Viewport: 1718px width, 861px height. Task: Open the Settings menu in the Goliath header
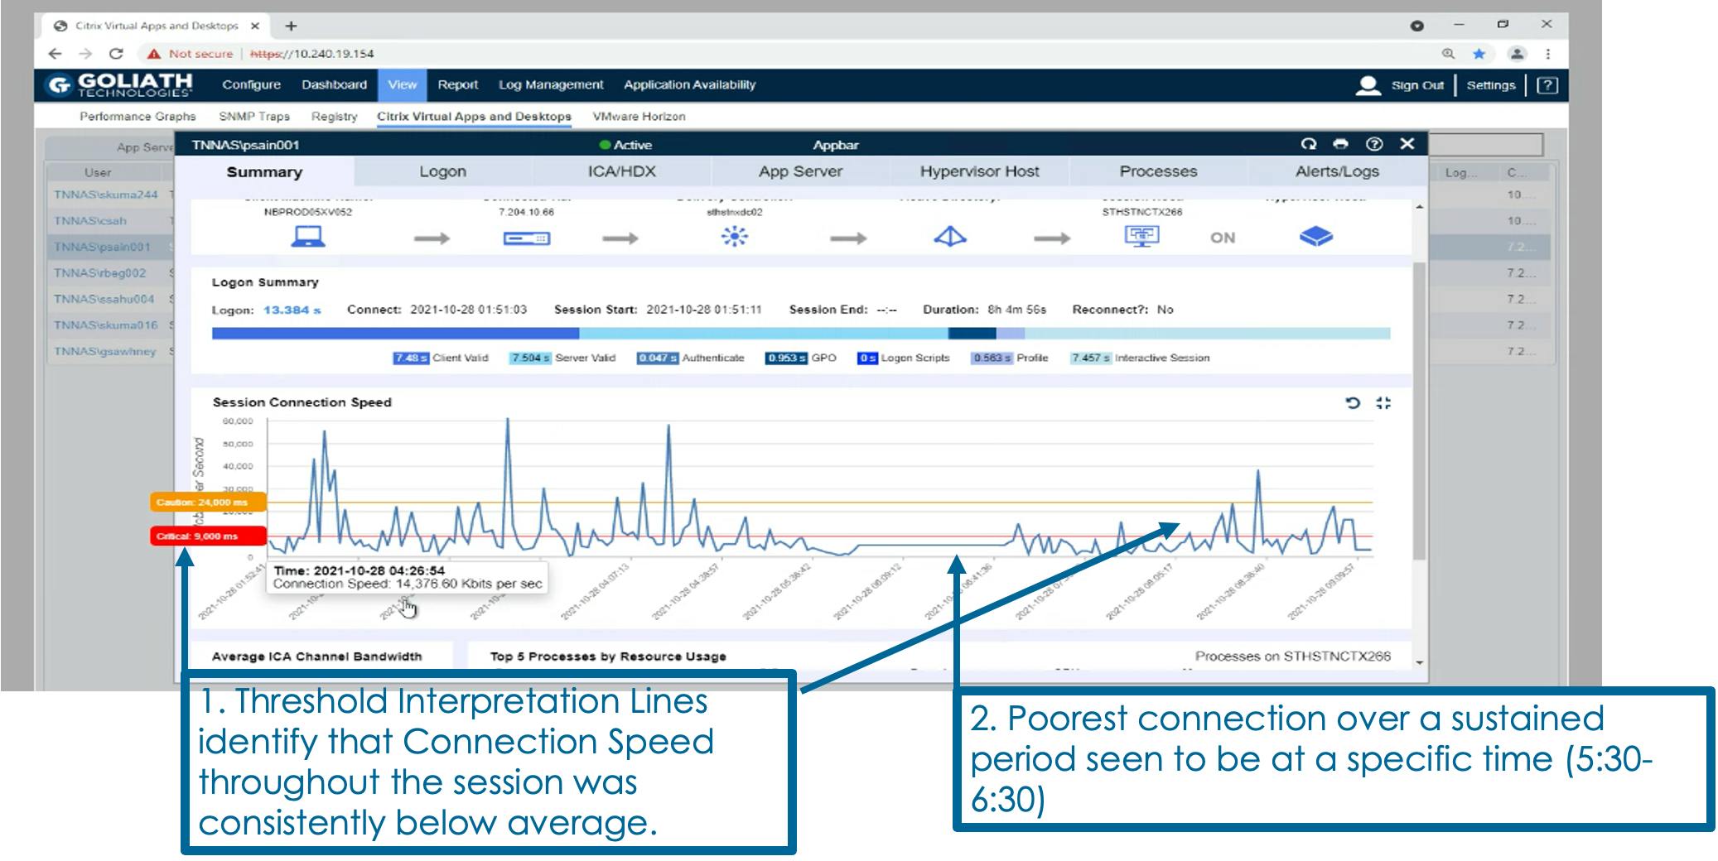tap(1490, 84)
